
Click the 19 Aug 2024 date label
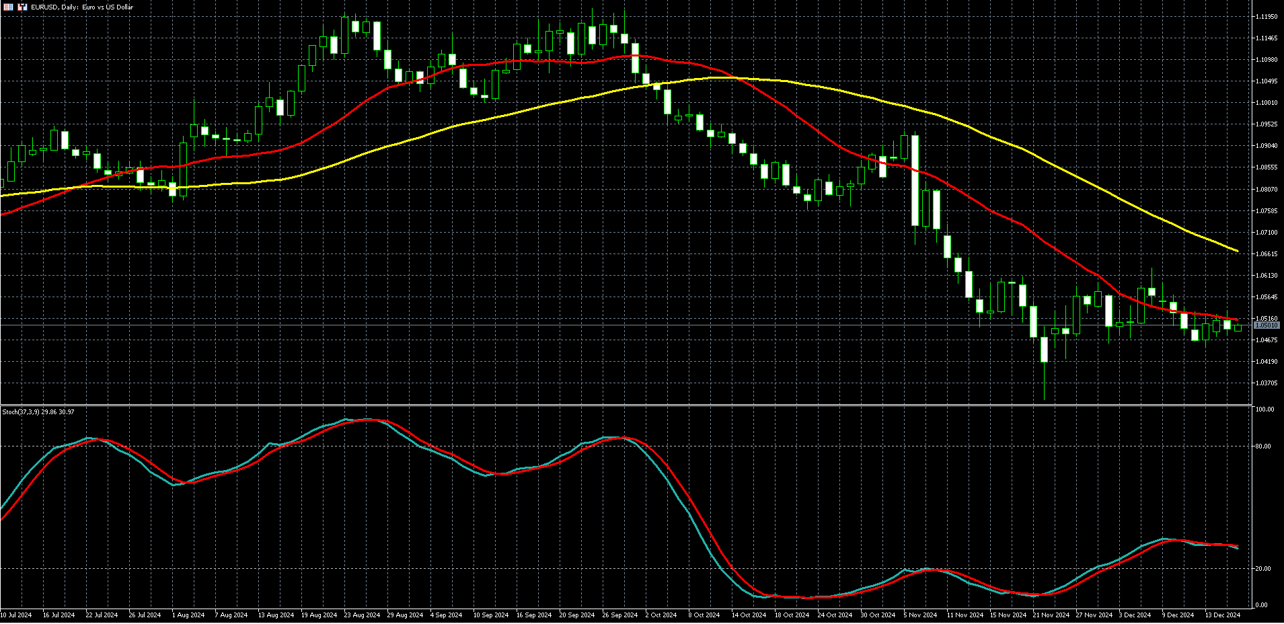[x=319, y=615]
